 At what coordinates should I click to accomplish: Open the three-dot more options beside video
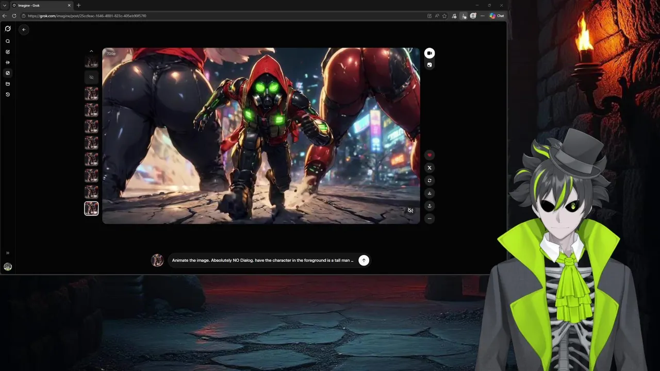tap(430, 218)
